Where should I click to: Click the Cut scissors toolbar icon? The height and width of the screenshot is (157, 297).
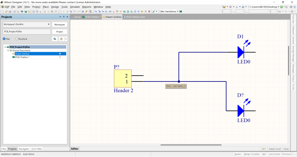point(45,12)
